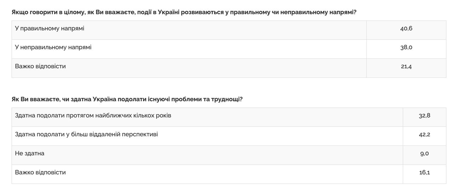Select 'Здатна подолати у більш віддаленій перспективі' label
The width and height of the screenshot is (453, 196).
[86, 135]
